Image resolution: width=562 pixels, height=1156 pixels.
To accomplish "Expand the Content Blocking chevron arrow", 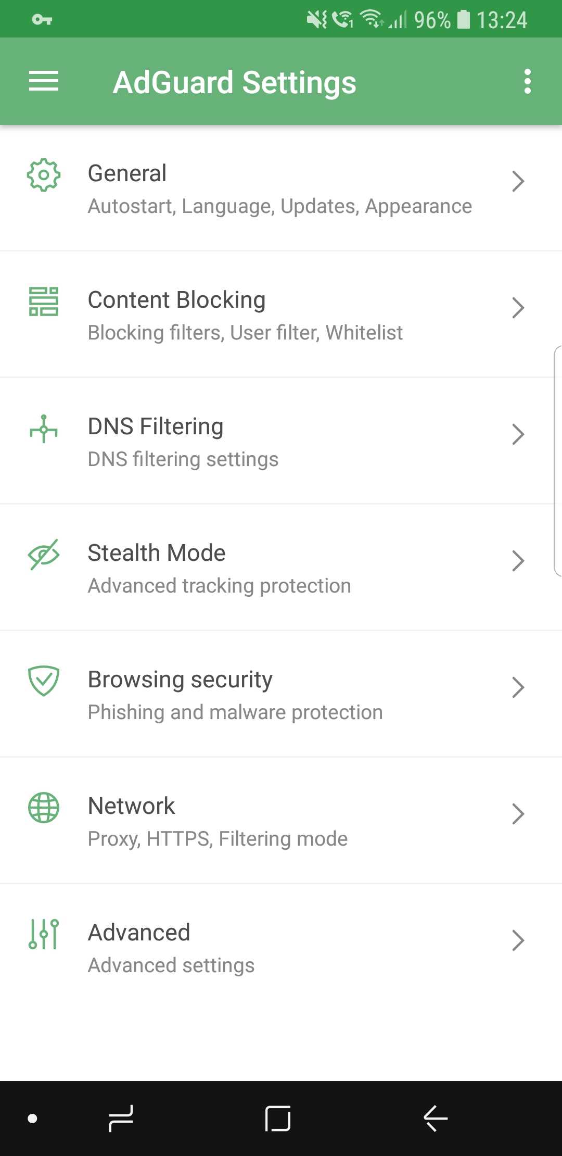I will (x=518, y=308).
